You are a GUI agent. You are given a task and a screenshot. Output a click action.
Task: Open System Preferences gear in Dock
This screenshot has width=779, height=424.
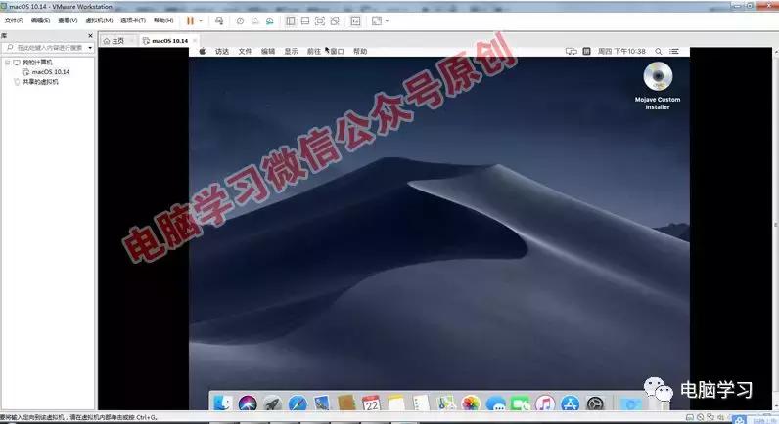595,404
